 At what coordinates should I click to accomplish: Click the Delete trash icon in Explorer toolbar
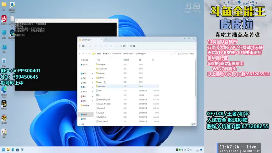point(116,46)
